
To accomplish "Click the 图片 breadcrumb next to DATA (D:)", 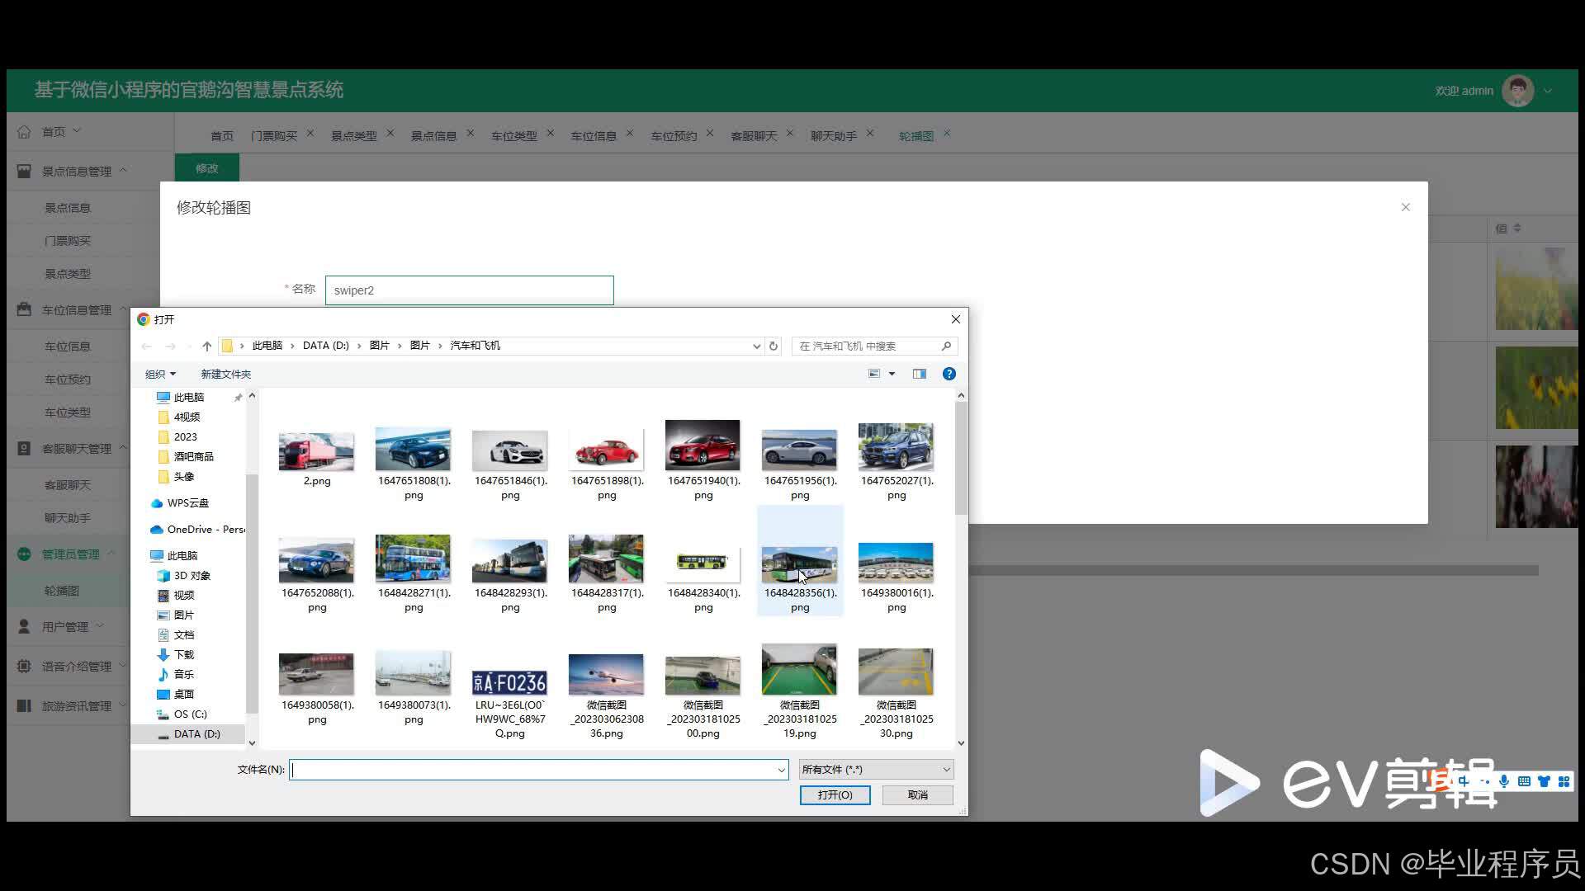I will 379,346.
